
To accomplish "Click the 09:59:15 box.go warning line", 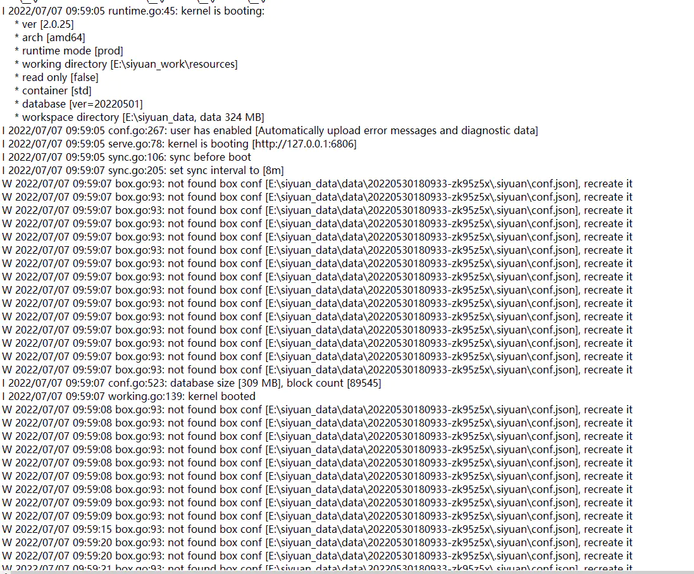I will click(x=318, y=529).
